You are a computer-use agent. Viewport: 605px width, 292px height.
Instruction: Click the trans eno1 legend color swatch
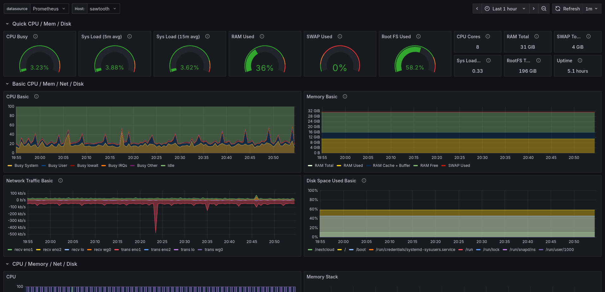(x=117, y=250)
